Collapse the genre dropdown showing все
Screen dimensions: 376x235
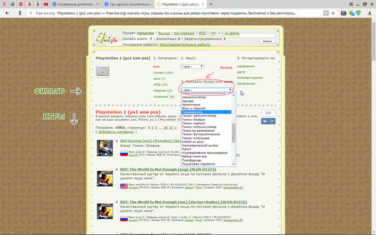point(207,90)
